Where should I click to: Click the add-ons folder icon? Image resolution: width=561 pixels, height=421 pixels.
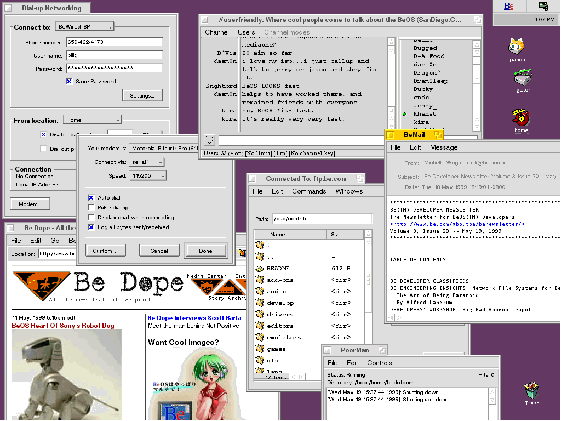point(260,280)
